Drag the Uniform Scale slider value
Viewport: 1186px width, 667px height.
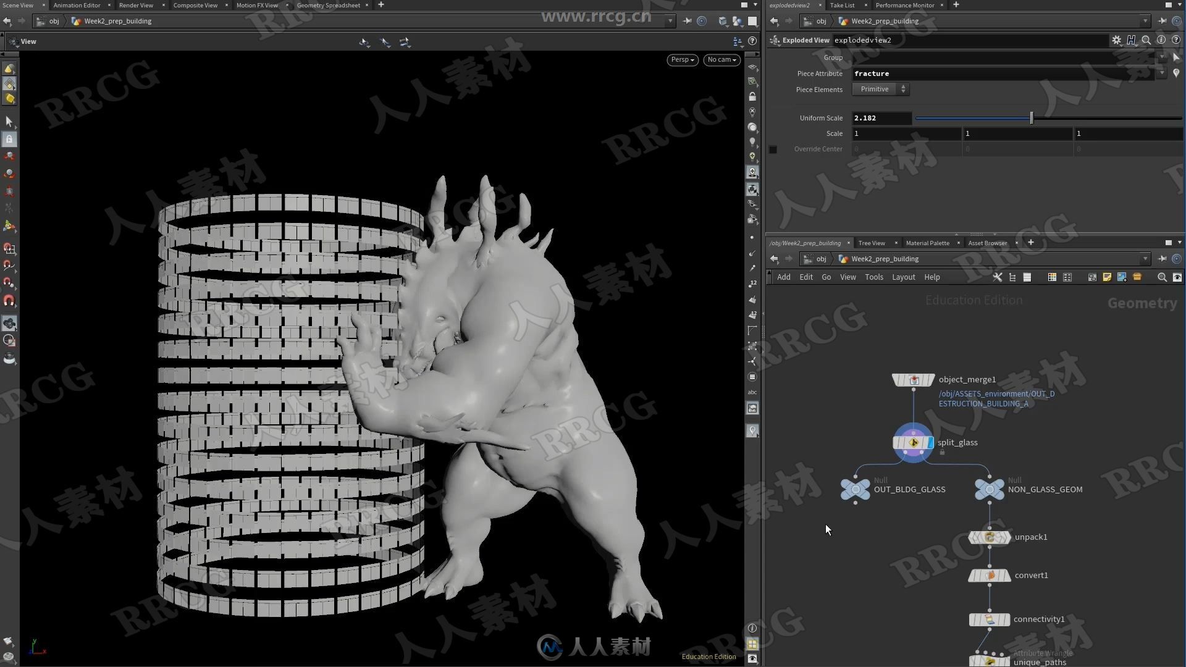click(x=1030, y=118)
